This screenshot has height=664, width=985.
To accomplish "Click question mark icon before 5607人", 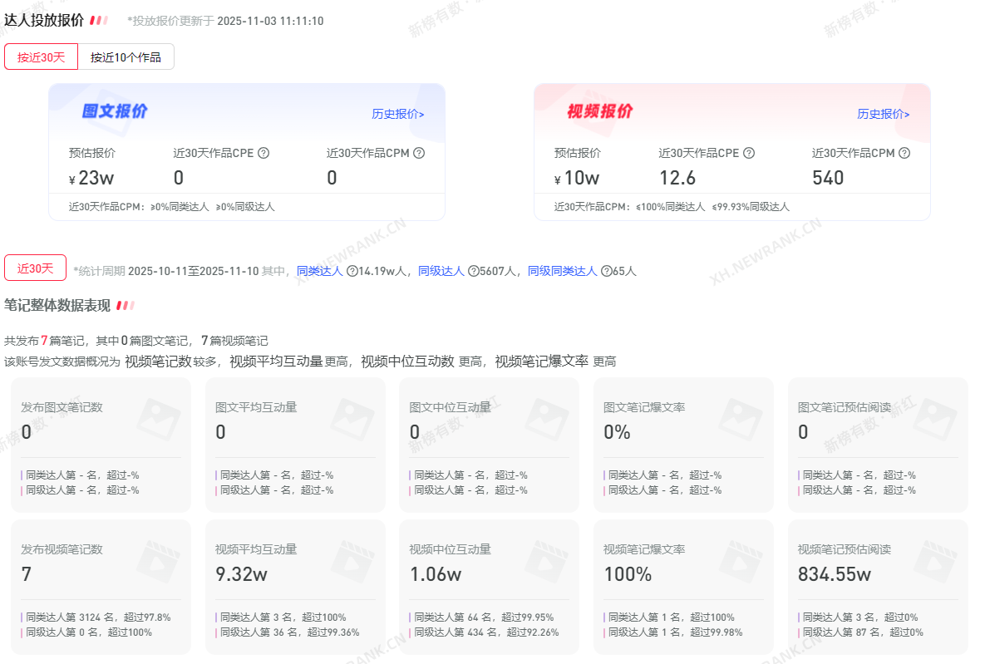I will point(473,271).
